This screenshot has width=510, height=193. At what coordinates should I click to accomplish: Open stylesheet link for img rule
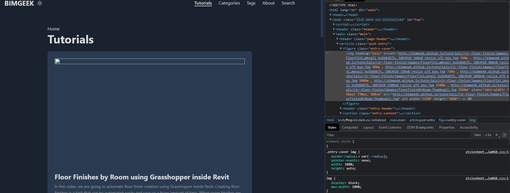tap(487, 178)
